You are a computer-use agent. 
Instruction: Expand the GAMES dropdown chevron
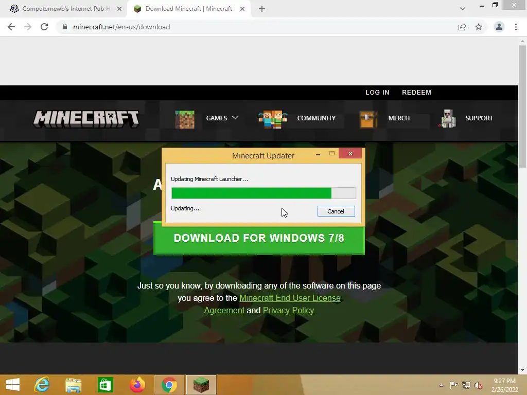click(235, 118)
